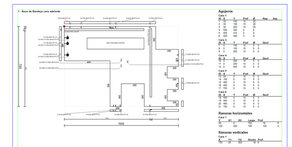Click the black hole circle numbered 6

[x=68, y=55]
